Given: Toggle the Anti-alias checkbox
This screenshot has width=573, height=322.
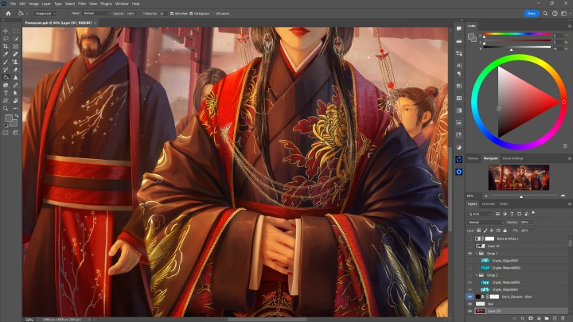Looking at the screenshot, I should pos(172,14).
